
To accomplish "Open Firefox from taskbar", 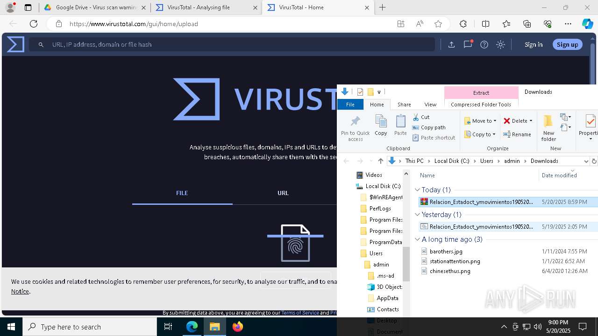I will tap(237, 327).
